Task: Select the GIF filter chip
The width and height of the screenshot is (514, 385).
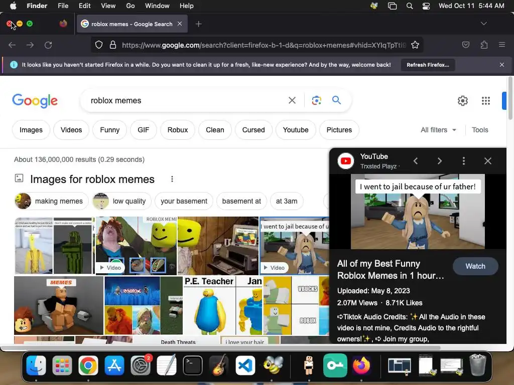Action: 143,130
